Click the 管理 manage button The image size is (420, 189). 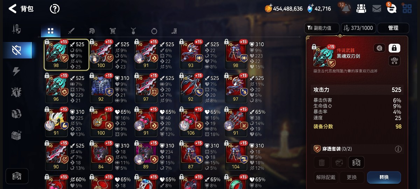coord(393,28)
